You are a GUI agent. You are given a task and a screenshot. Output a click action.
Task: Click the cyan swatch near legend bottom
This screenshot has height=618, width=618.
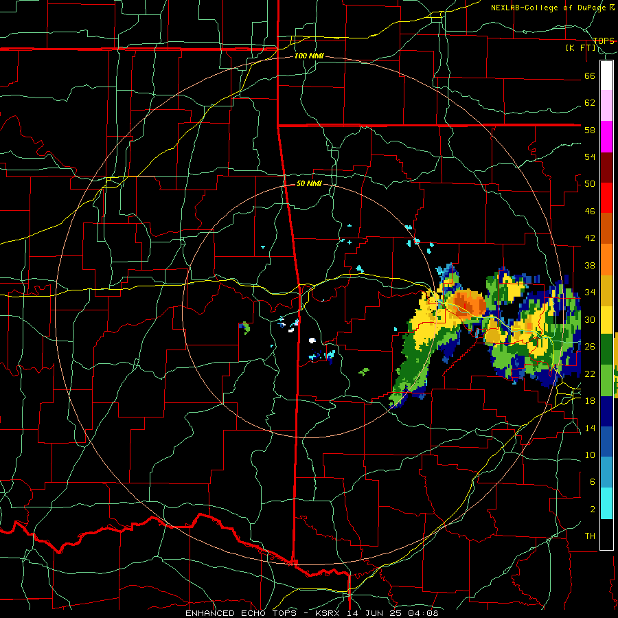(606, 503)
